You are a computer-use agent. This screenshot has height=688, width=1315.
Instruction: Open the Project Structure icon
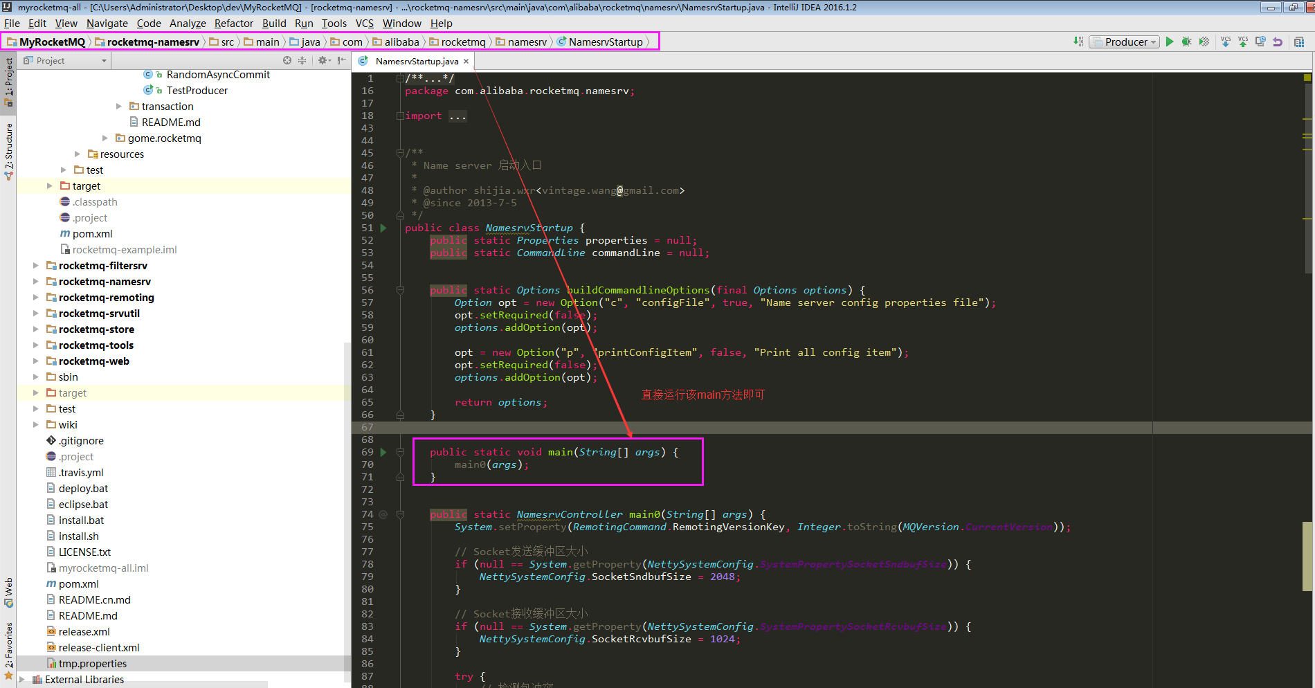tap(1299, 42)
